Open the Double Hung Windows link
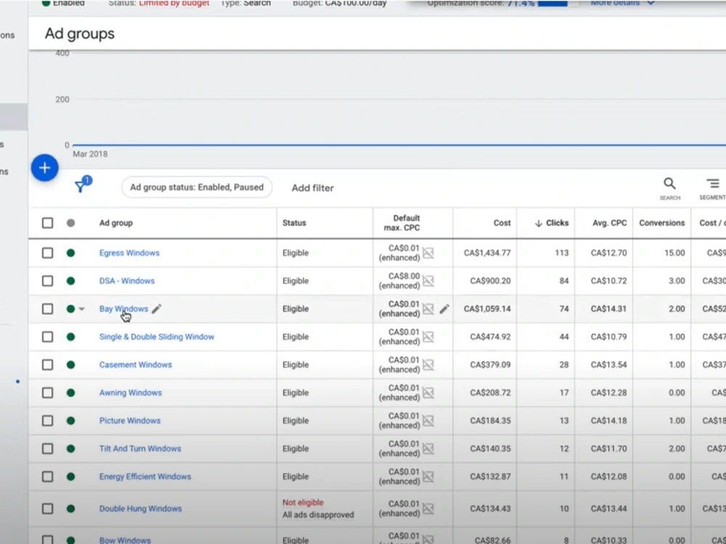Viewport: 726px width, 544px height. point(140,509)
